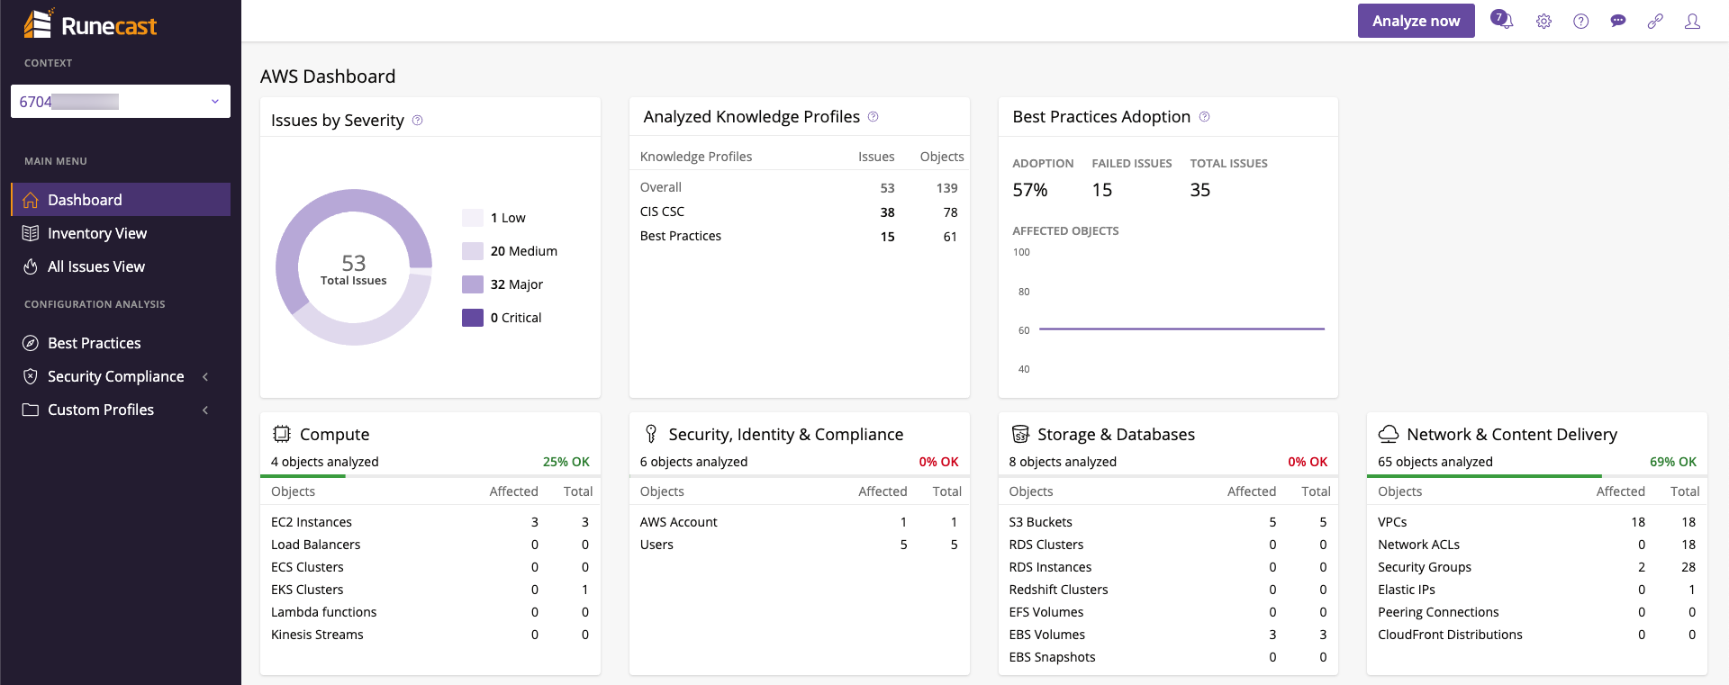The height and width of the screenshot is (685, 1729).
Task: Click Best Practices knowledge profile row
Action: (x=799, y=236)
